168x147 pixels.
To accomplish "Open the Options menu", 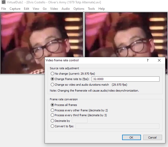I will click(x=79, y=9).
